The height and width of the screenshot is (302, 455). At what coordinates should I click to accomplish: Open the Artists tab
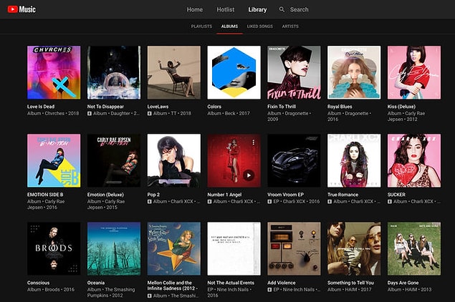pos(290,26)
